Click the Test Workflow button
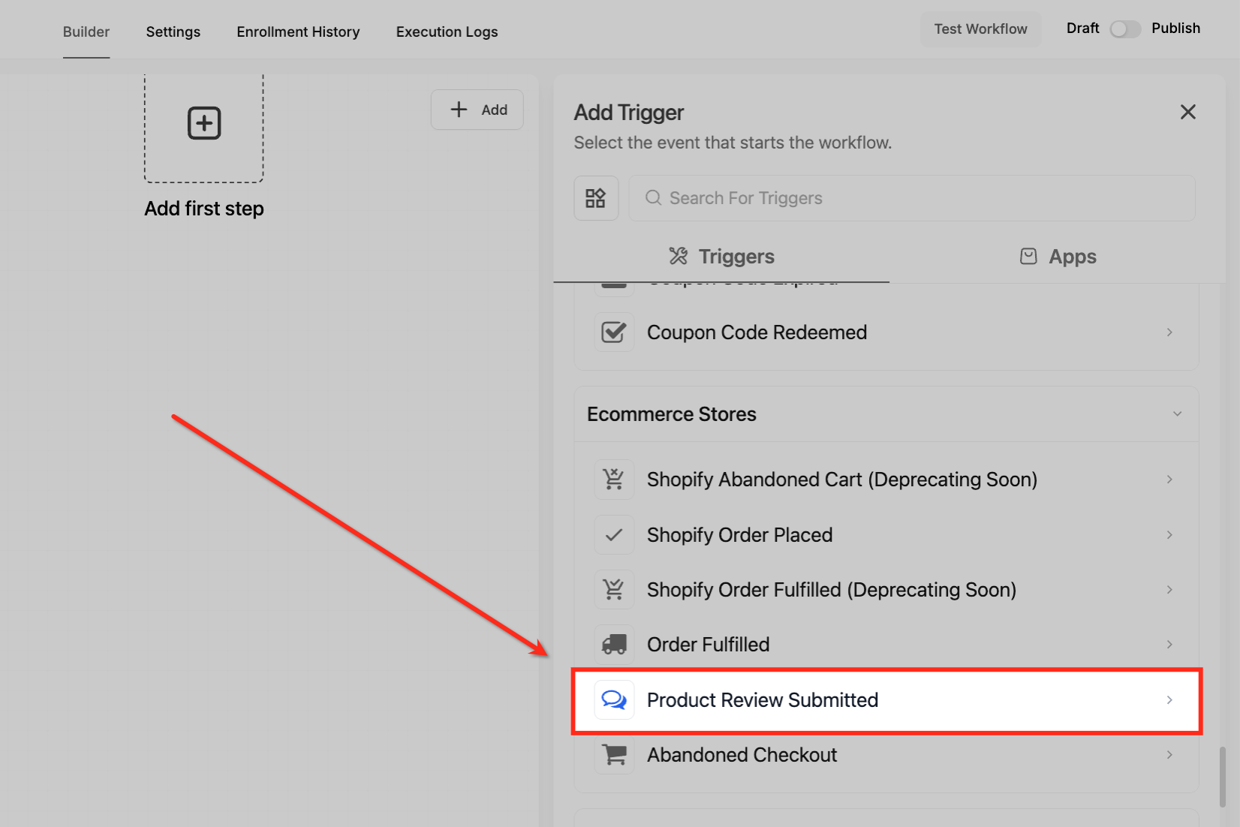The image size is (1240, 827). [981, 29]
